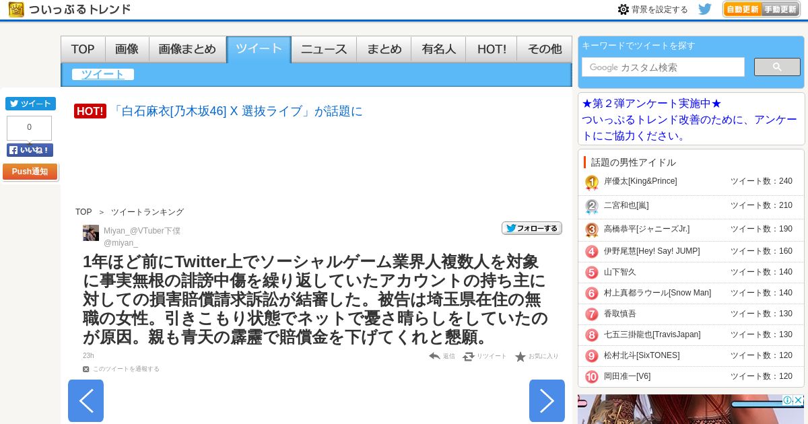Click the crown site logo icon
Image resolution: width=808 pixels, height=424 pixels.
(17, 9)
